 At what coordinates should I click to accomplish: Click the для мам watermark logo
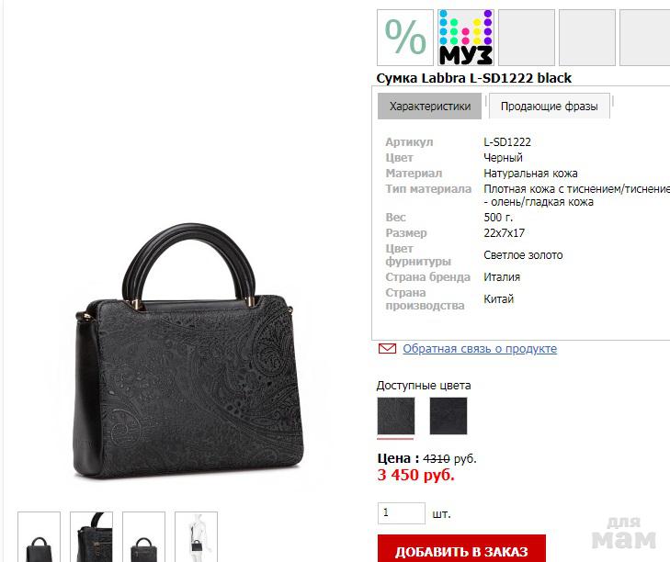click(624, 533)
